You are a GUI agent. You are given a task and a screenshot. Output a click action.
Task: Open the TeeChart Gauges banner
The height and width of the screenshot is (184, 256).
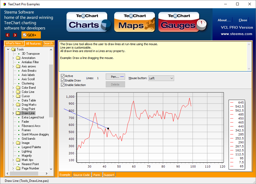click(182, 22)
